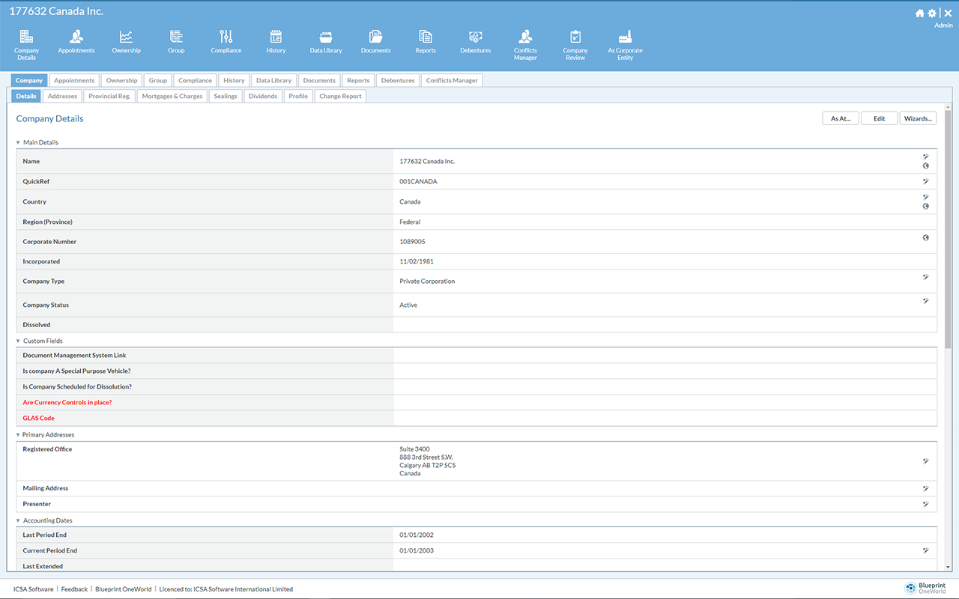Screen dimensions: 959x599
Task: Open the Addresses sub-tab
Action: click(62, 96)
